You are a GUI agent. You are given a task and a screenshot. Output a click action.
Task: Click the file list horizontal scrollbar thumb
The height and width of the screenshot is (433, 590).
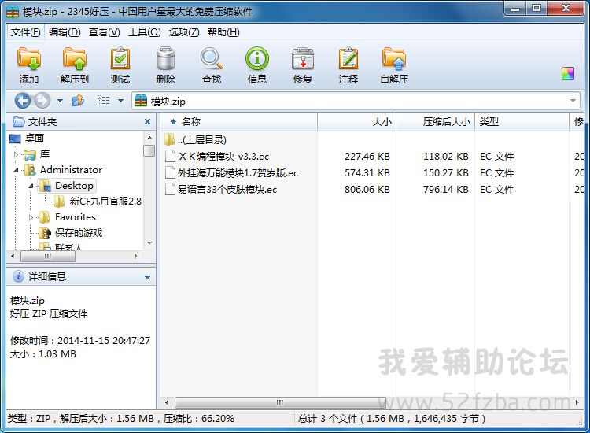tap(280, 402)
